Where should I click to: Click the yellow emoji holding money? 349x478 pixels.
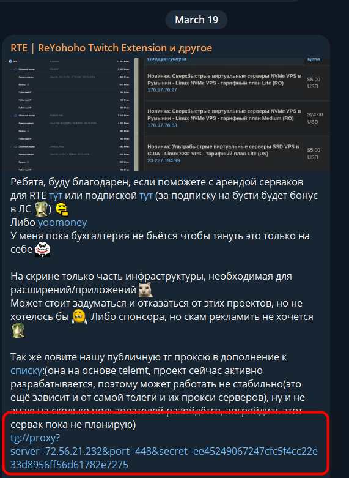pos(62,209)
